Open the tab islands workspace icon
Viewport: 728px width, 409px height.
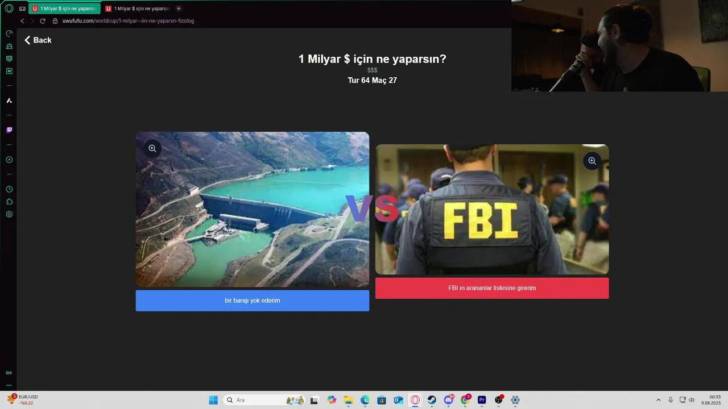tap(22, 9)
